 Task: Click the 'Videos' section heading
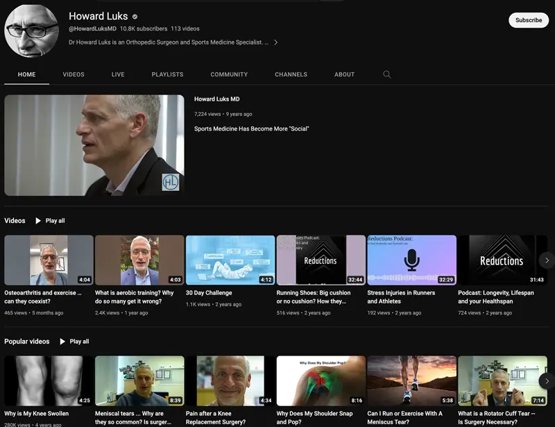click(x=15, y=221)
